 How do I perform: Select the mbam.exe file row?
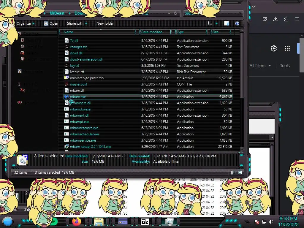click(x=148, y=96)
